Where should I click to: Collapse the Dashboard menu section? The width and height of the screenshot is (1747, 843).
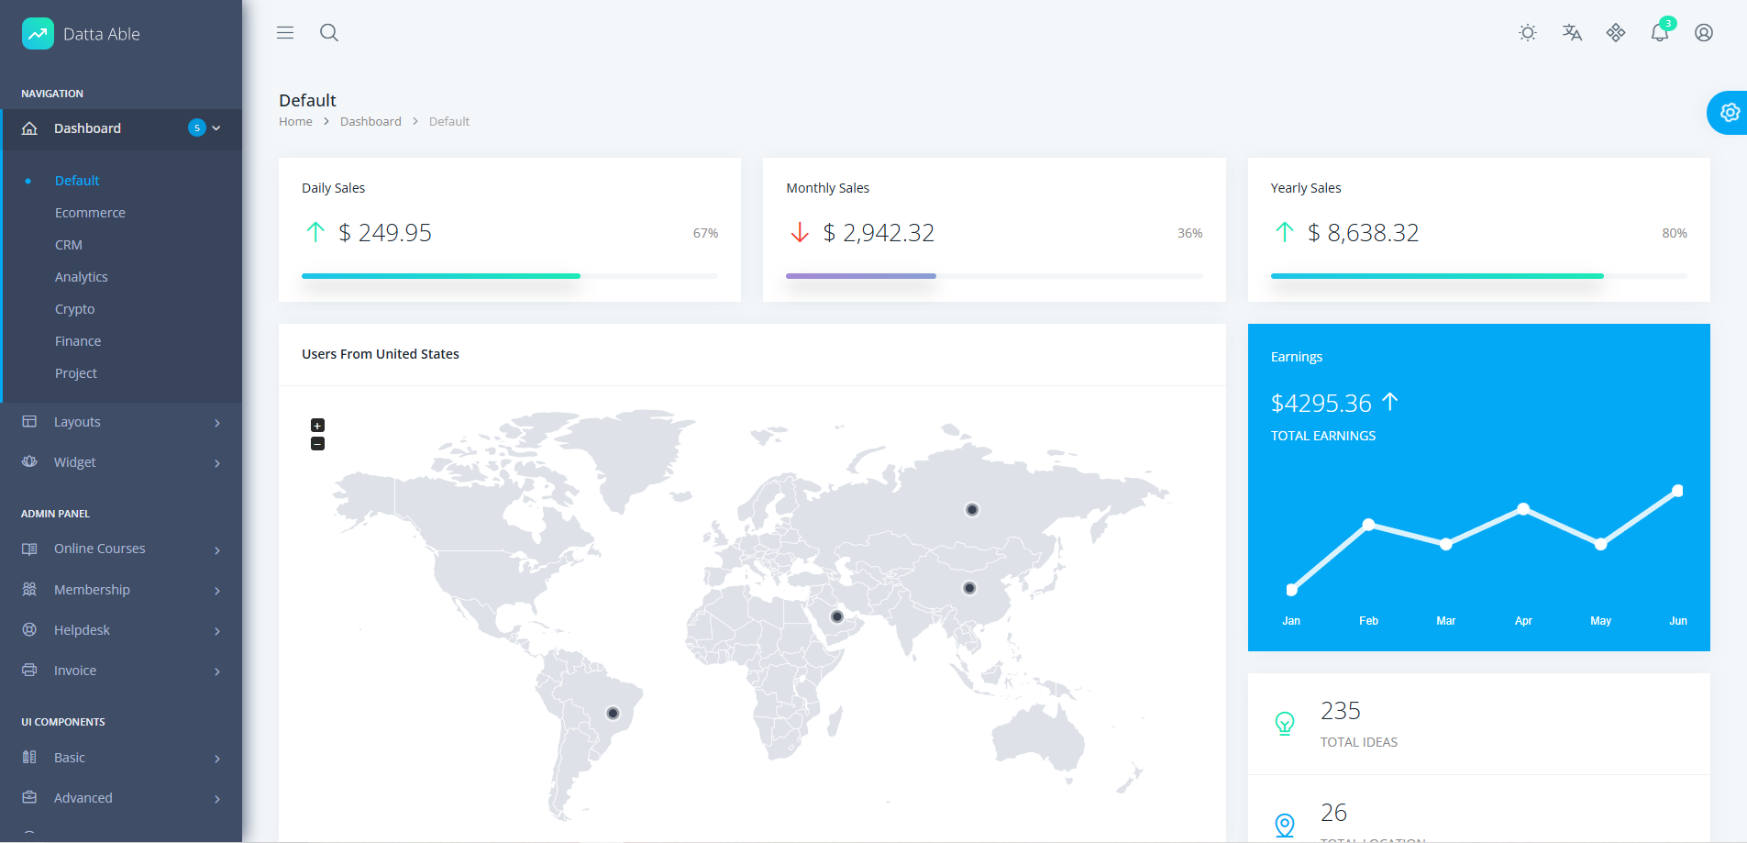(x=121, y=128)
